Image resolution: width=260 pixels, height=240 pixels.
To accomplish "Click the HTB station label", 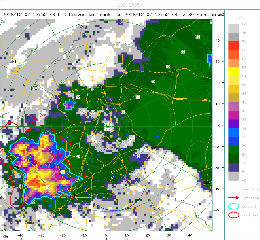I will (x=34, y=88).
